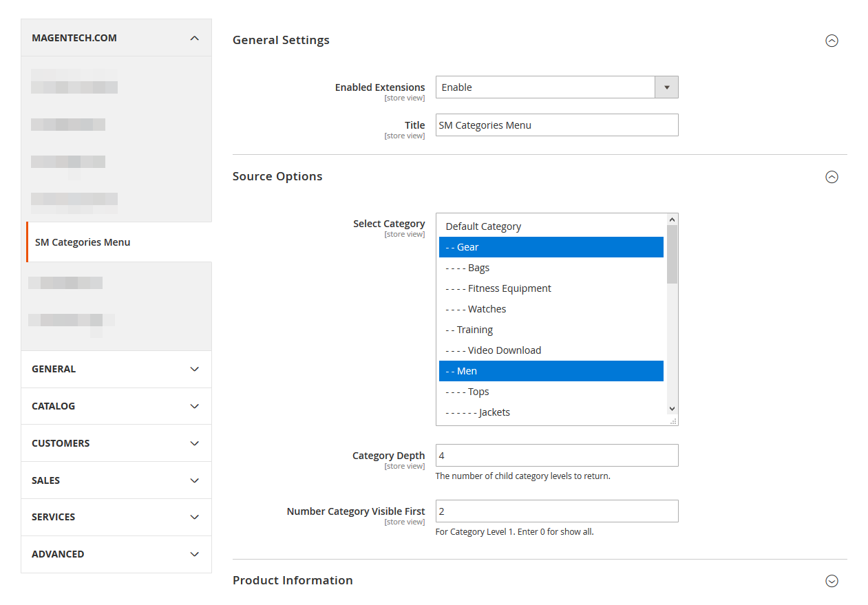
Task: Expand the Product Information section icon
Action: tap(832, 581)
